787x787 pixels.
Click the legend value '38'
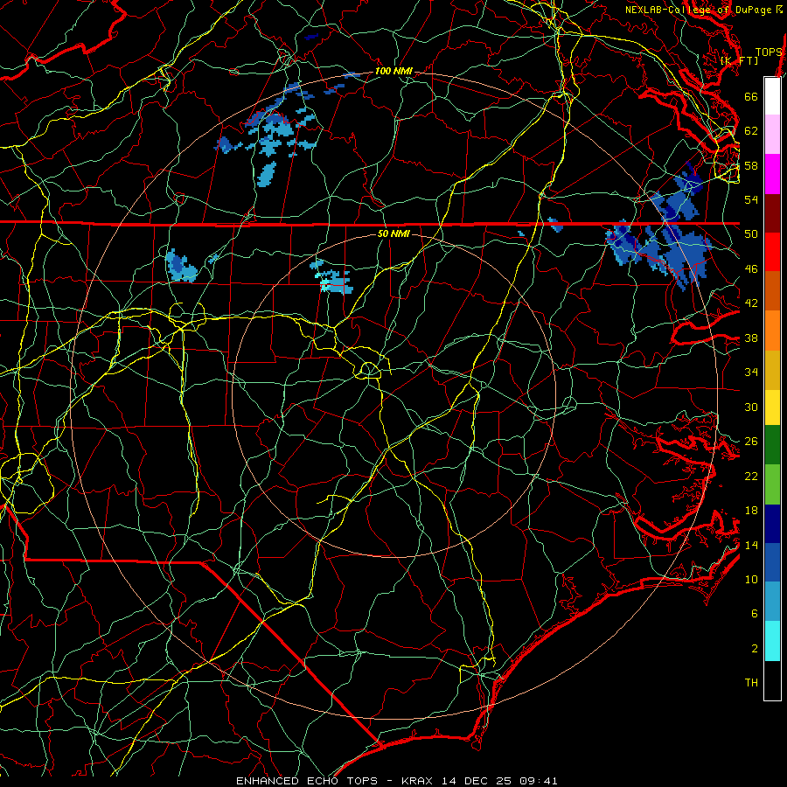click(751, 338)
